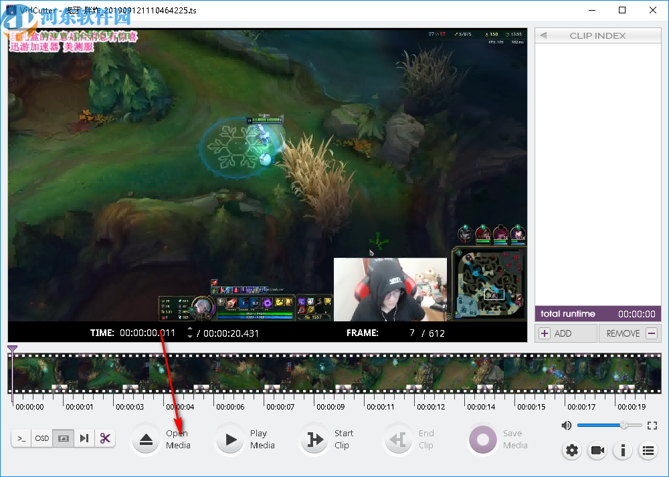The image size is (669, 477).
Task: Click timeline at 00:00:14 mark
Action: (x=481, y=407)
